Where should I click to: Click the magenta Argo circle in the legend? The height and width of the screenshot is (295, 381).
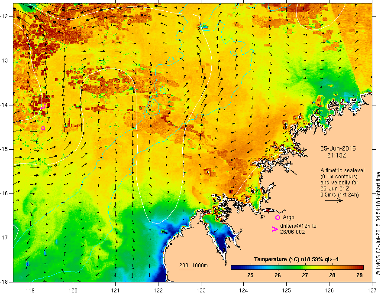tap(278, 217)
